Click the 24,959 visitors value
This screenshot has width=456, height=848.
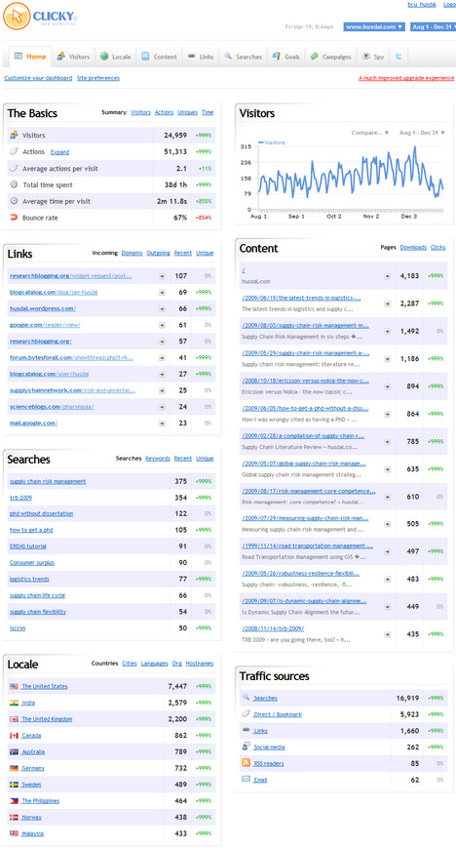coord(175,136)
